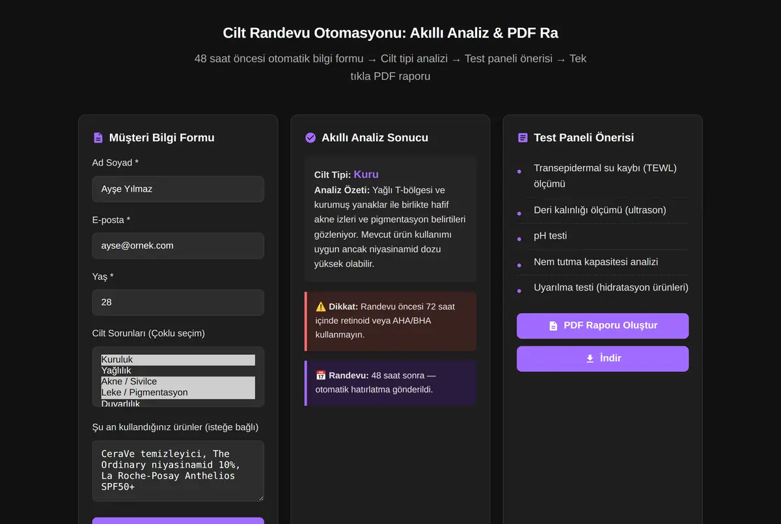Click into the current products textarea
Screen dimensions: 781x524
coord(178,471)
